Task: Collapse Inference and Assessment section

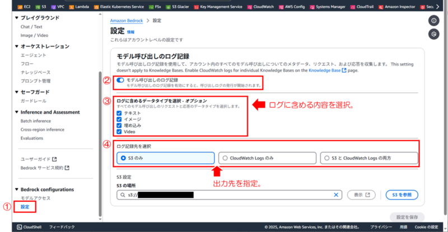Action: 17,112
